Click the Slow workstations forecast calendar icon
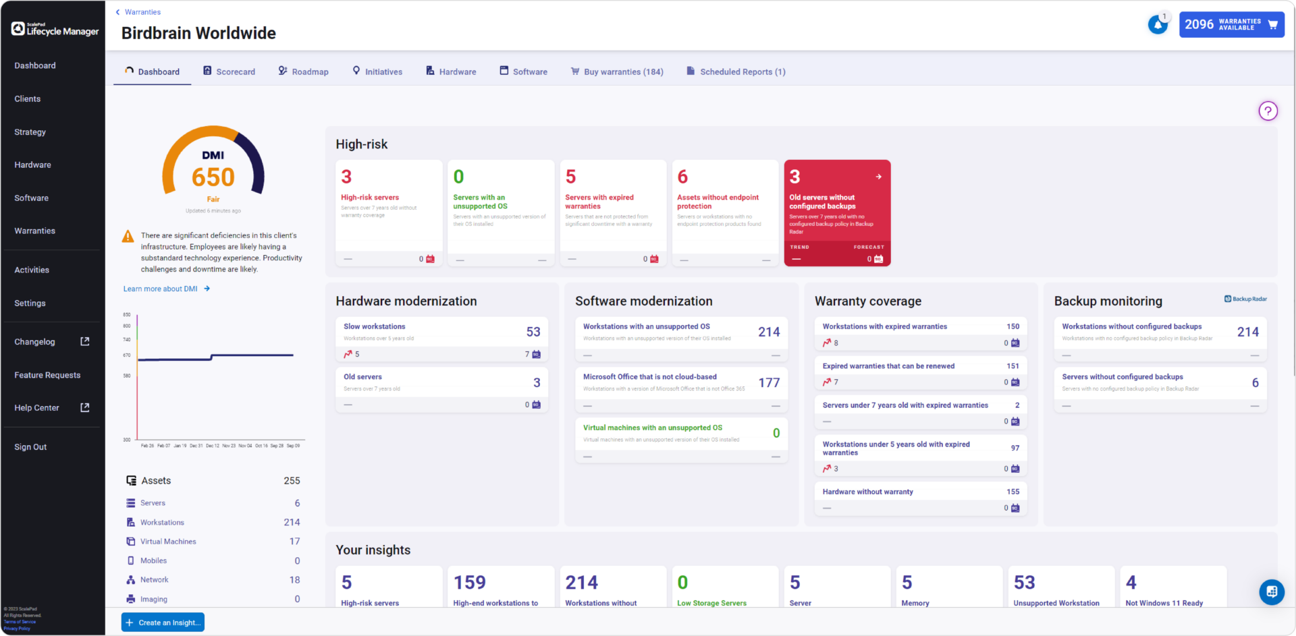The height and width of the screenshot is (636, 1296). click(537, 354)
